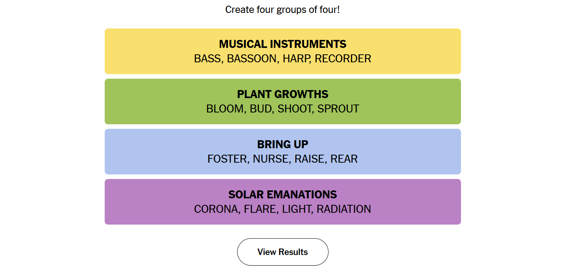Select the blue BRING UP category title
This screenshot has height=266, width=571.
click(x=282, y=144)
